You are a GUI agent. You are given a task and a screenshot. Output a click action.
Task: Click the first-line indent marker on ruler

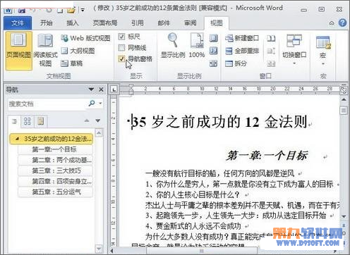click(131, 87)
